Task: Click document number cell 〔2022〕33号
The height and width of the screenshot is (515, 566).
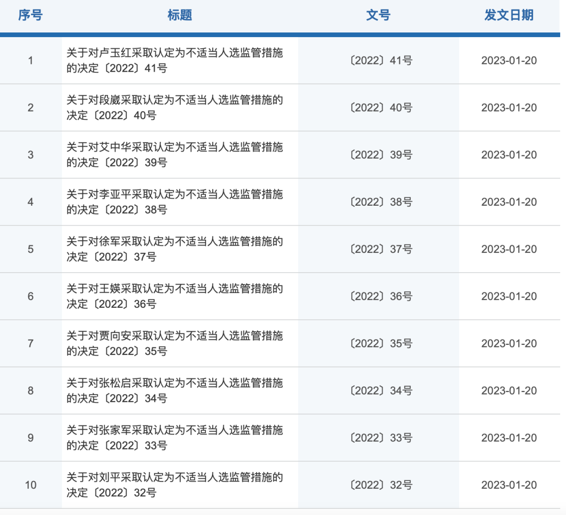Action: [x=380, y=438]
